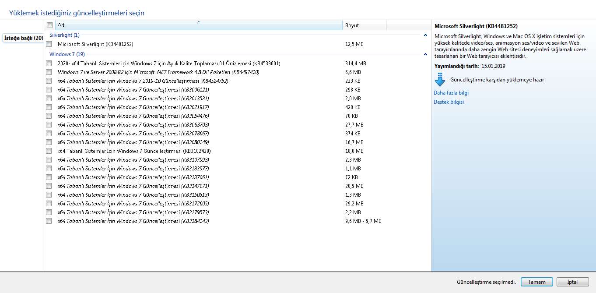Toggle the select-all checkbox in header
Screen dimensions: 596x293
pos(49,25)
